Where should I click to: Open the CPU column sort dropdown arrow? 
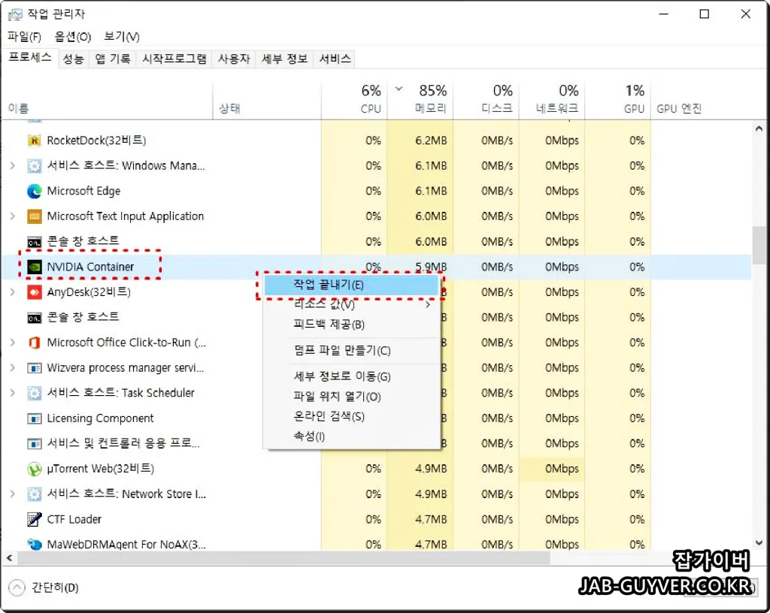(399, 88)
